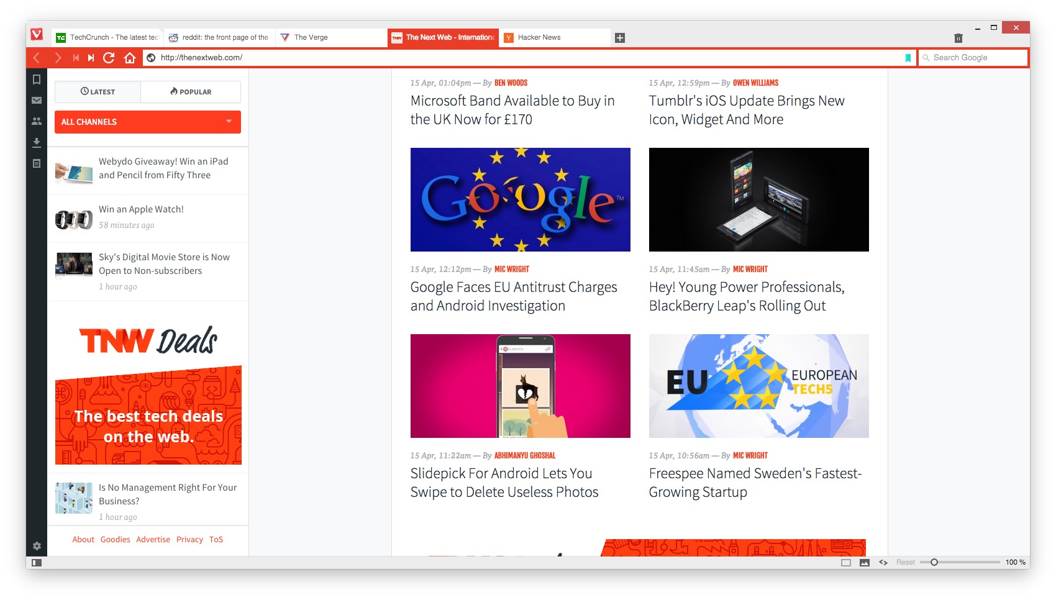This screenshot has height=600, width=1056.
Task: Open Webydo Giveaway iPad article
Action: pos(163,168)
